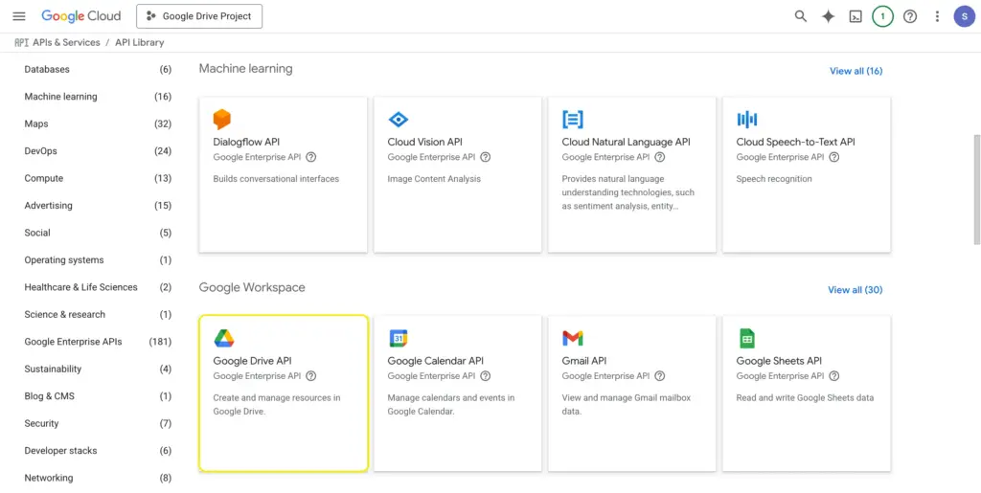
Task: Click View all (30) for Google Workspace
Action: [x=856, y=289]
